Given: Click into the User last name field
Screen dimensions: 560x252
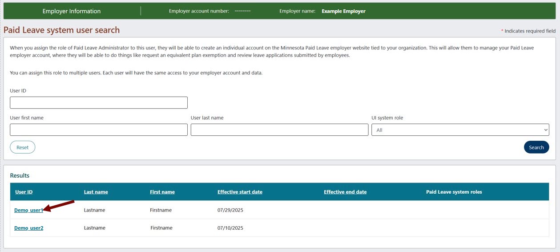Looking at the screenshot, I should (279, 130).
